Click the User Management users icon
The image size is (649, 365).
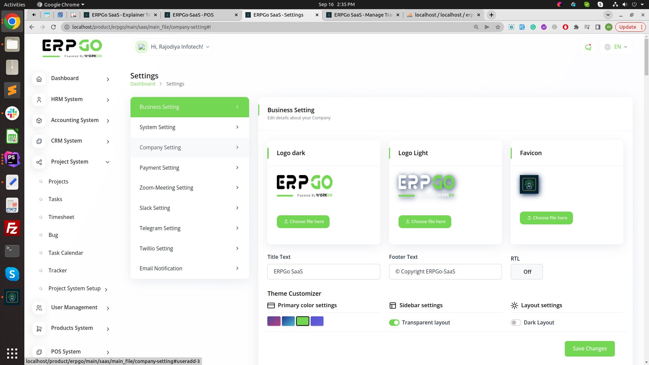[39, 308]
